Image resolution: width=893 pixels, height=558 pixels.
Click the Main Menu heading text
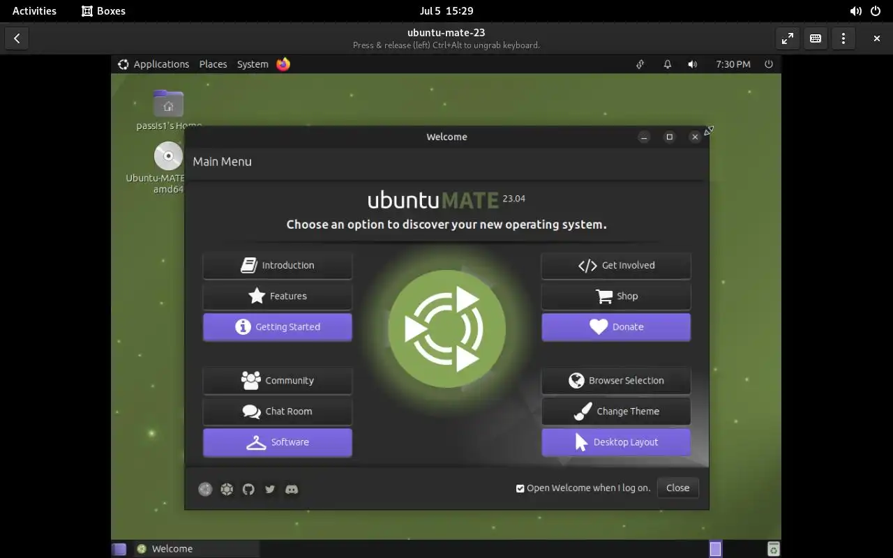(x=222, y=161)
